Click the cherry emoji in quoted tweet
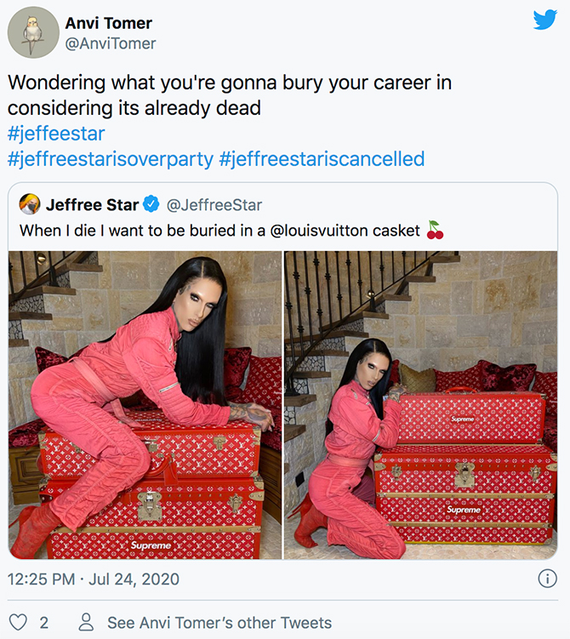570x639 pixels. 435,230
